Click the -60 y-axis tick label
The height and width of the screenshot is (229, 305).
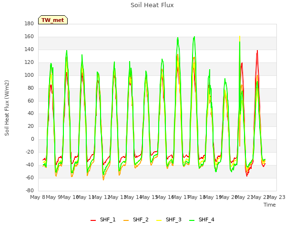(30, 177)
